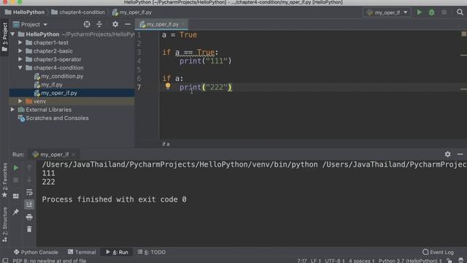Expand venv folder
The width and height of the screenshot is (467, 263).
tap(20, 102)
